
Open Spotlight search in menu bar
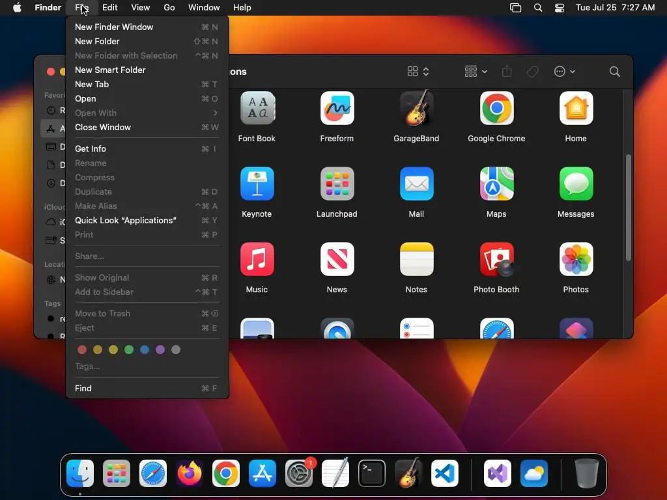(537, 8)
